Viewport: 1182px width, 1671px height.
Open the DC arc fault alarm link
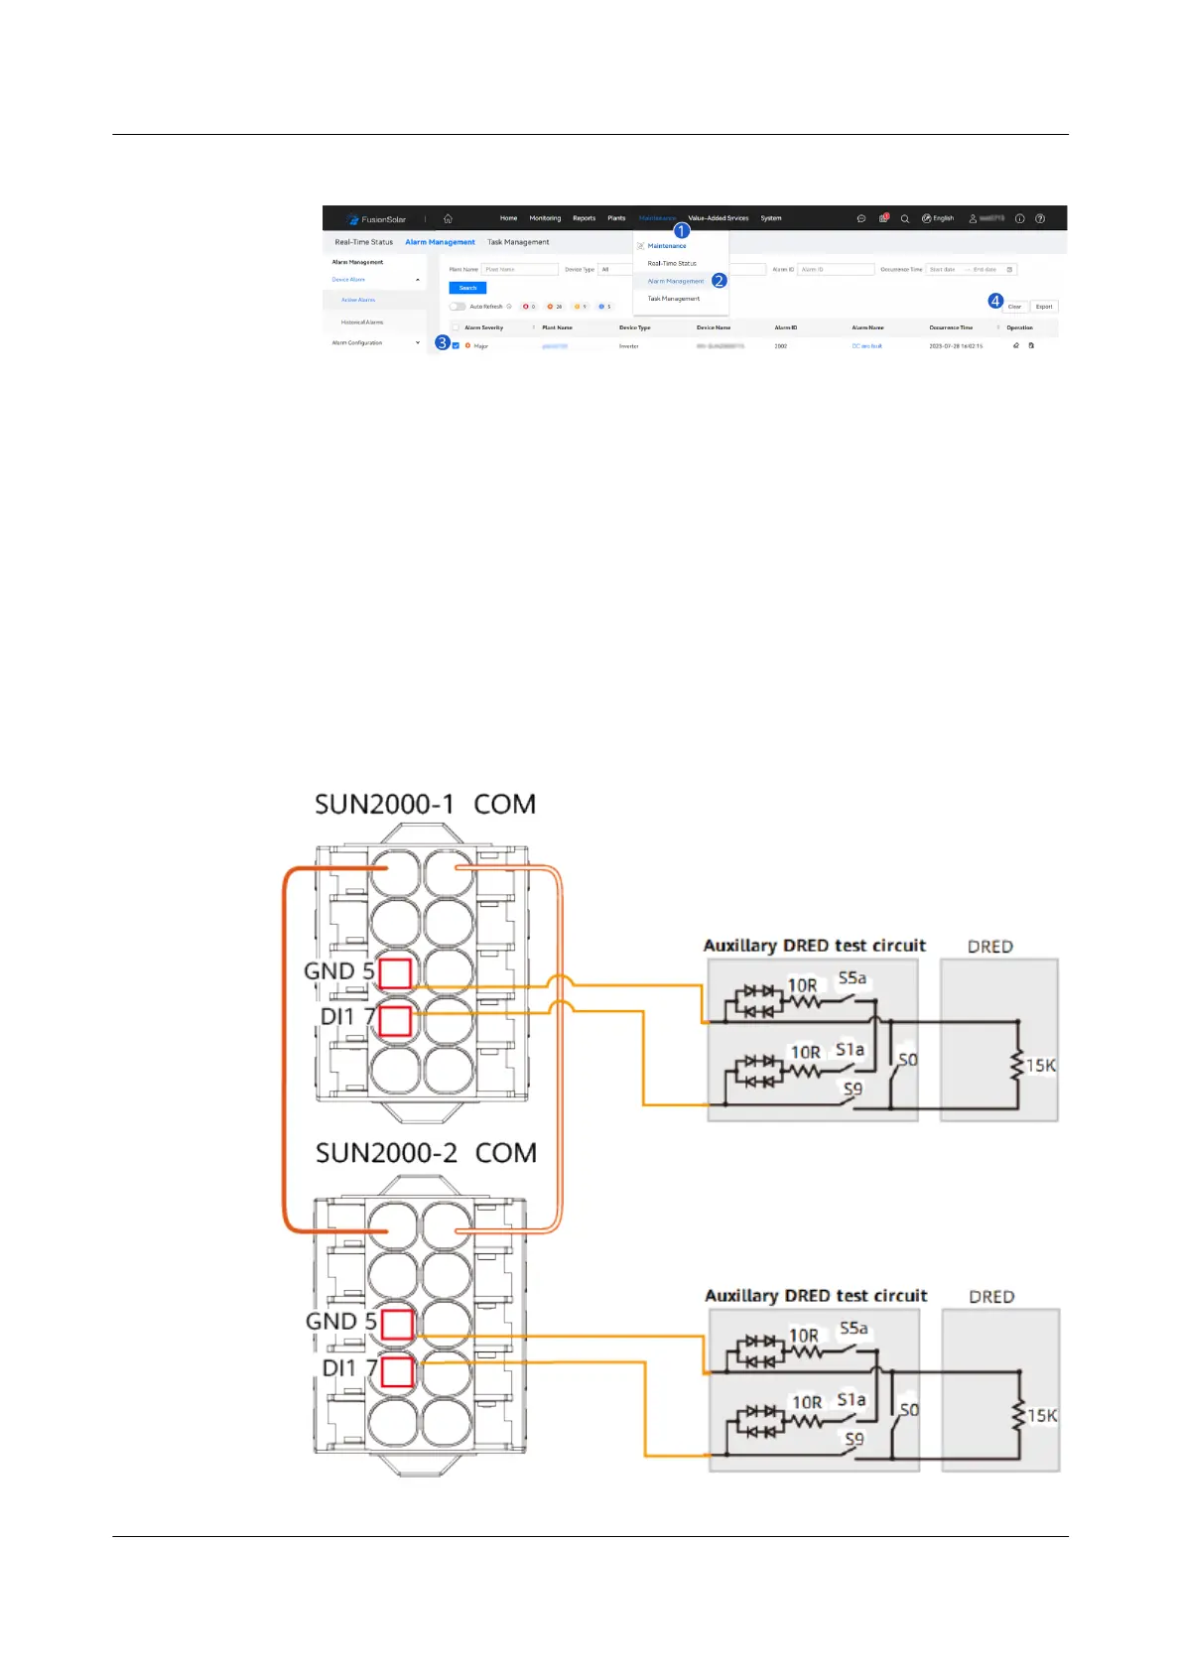coord(866,346)
